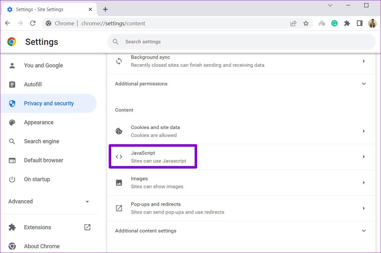The width and height of the screenshot is (381, 253).
Task: Open the profile avatar menu
Action: click(372, 23)
